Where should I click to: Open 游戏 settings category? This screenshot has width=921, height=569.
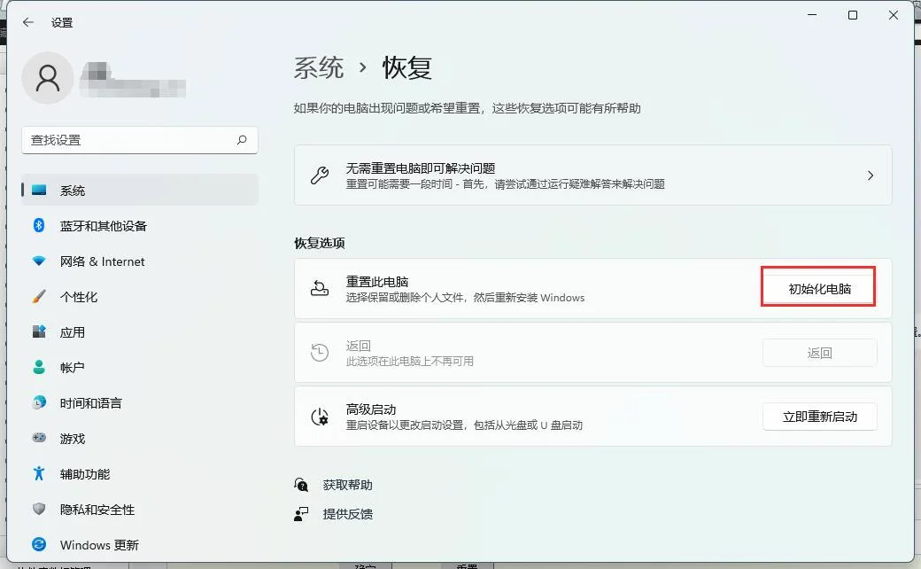(73, 439)
